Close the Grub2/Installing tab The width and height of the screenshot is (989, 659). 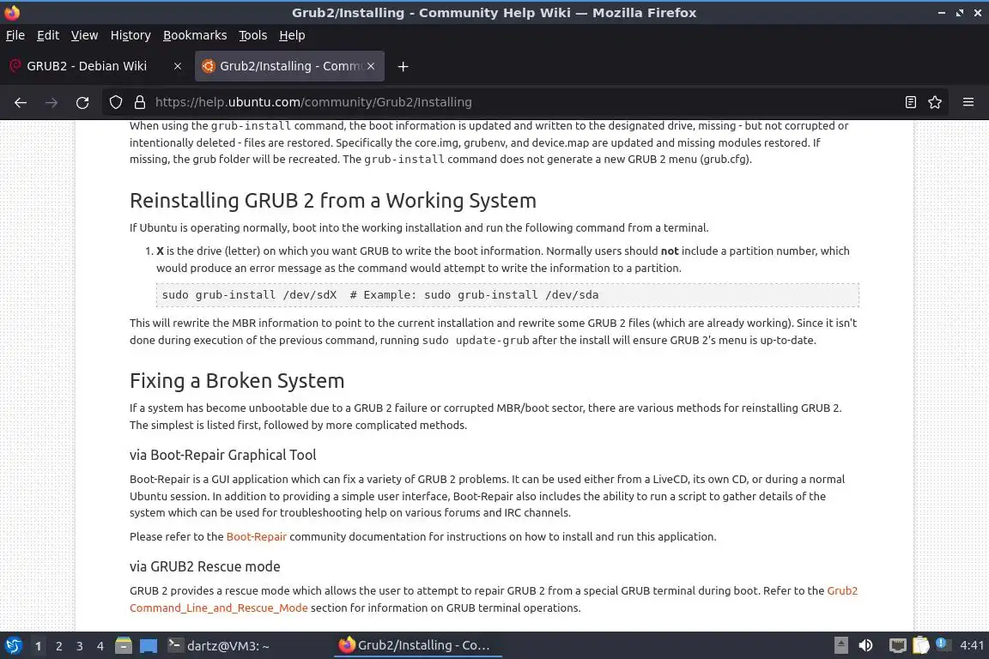click(x=371, y=66)
